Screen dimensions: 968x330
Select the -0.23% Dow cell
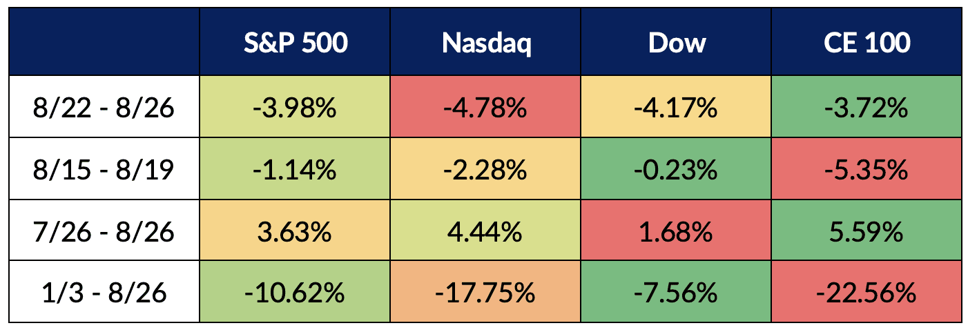pyautogui.click(x=676, y=168)
